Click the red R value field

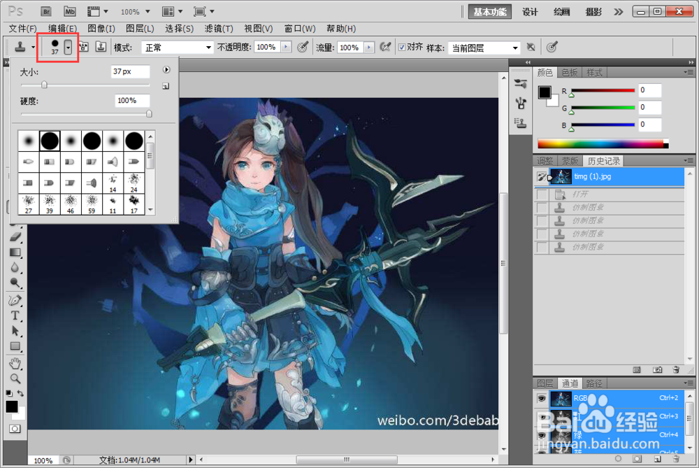click(x=649, y=90)
